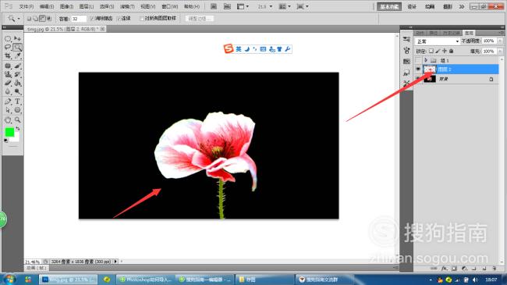
Task: Select the Paint Bucket tool
Action: [x=17, y=83]
